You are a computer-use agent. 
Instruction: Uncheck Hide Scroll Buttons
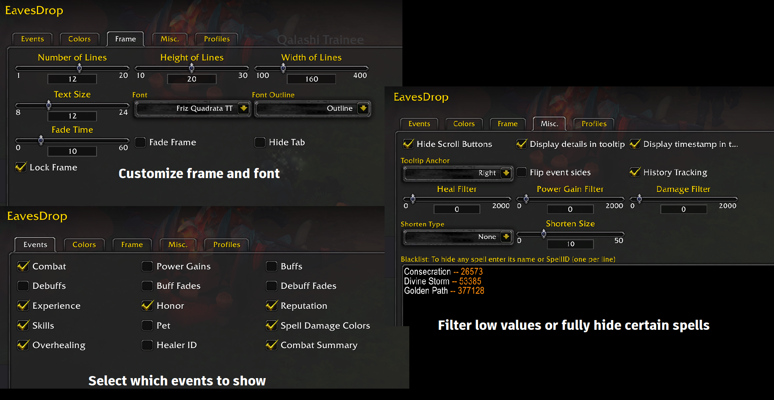(x=408, y=144)
